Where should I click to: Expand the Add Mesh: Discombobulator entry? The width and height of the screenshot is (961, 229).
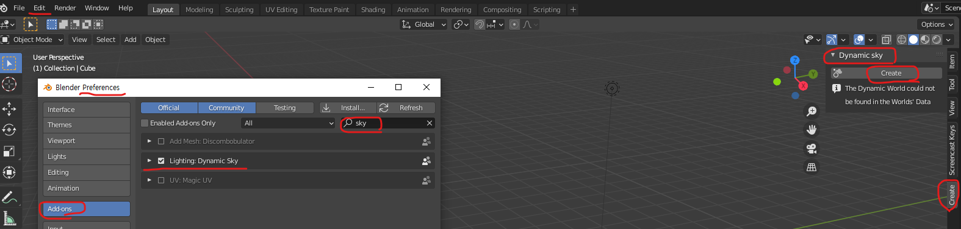tap(149, 141)
